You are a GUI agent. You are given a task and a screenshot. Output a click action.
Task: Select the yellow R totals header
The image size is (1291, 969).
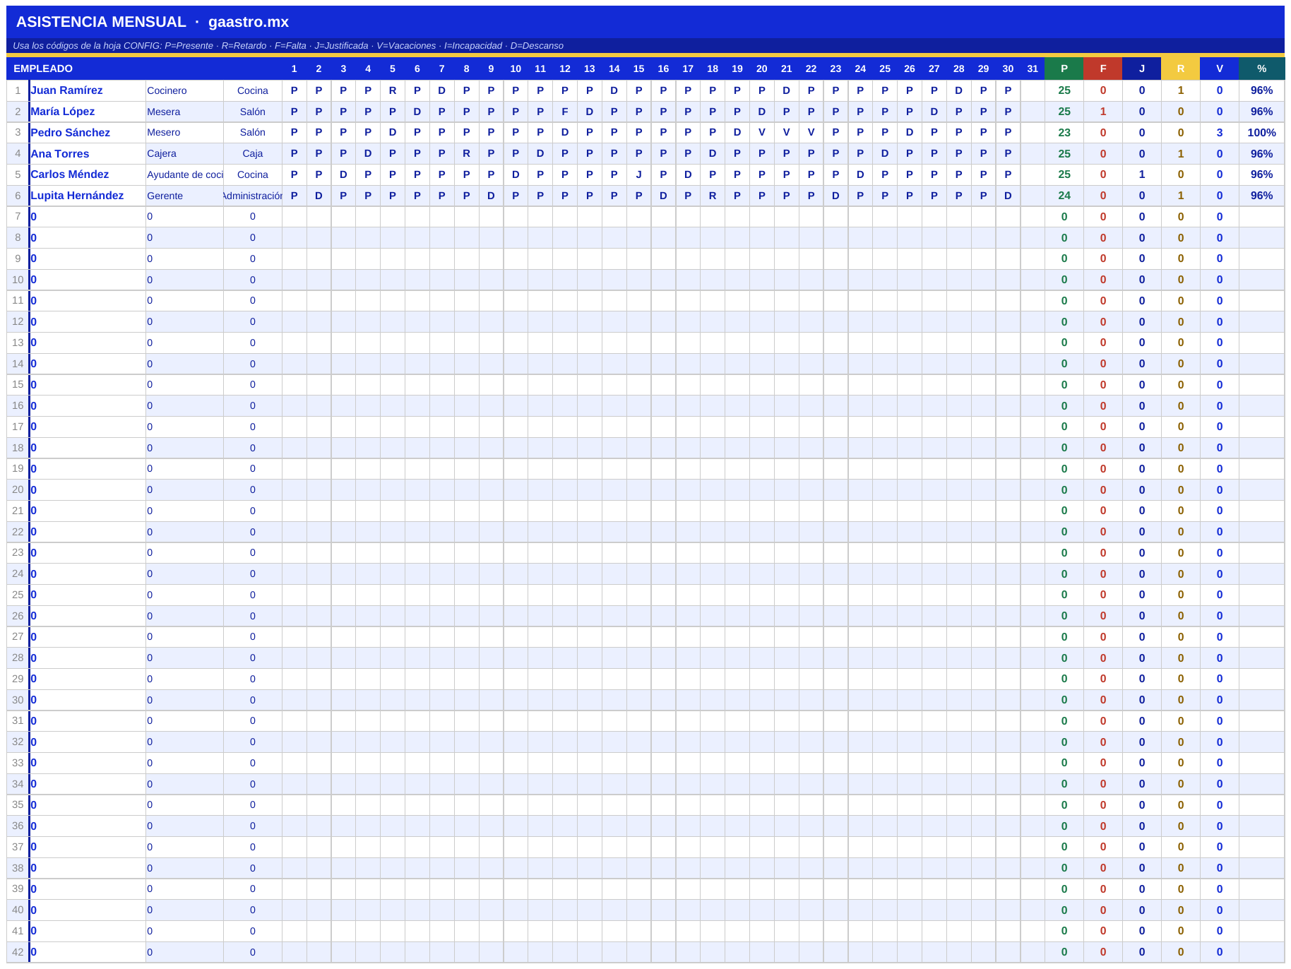pos(1180,69)
